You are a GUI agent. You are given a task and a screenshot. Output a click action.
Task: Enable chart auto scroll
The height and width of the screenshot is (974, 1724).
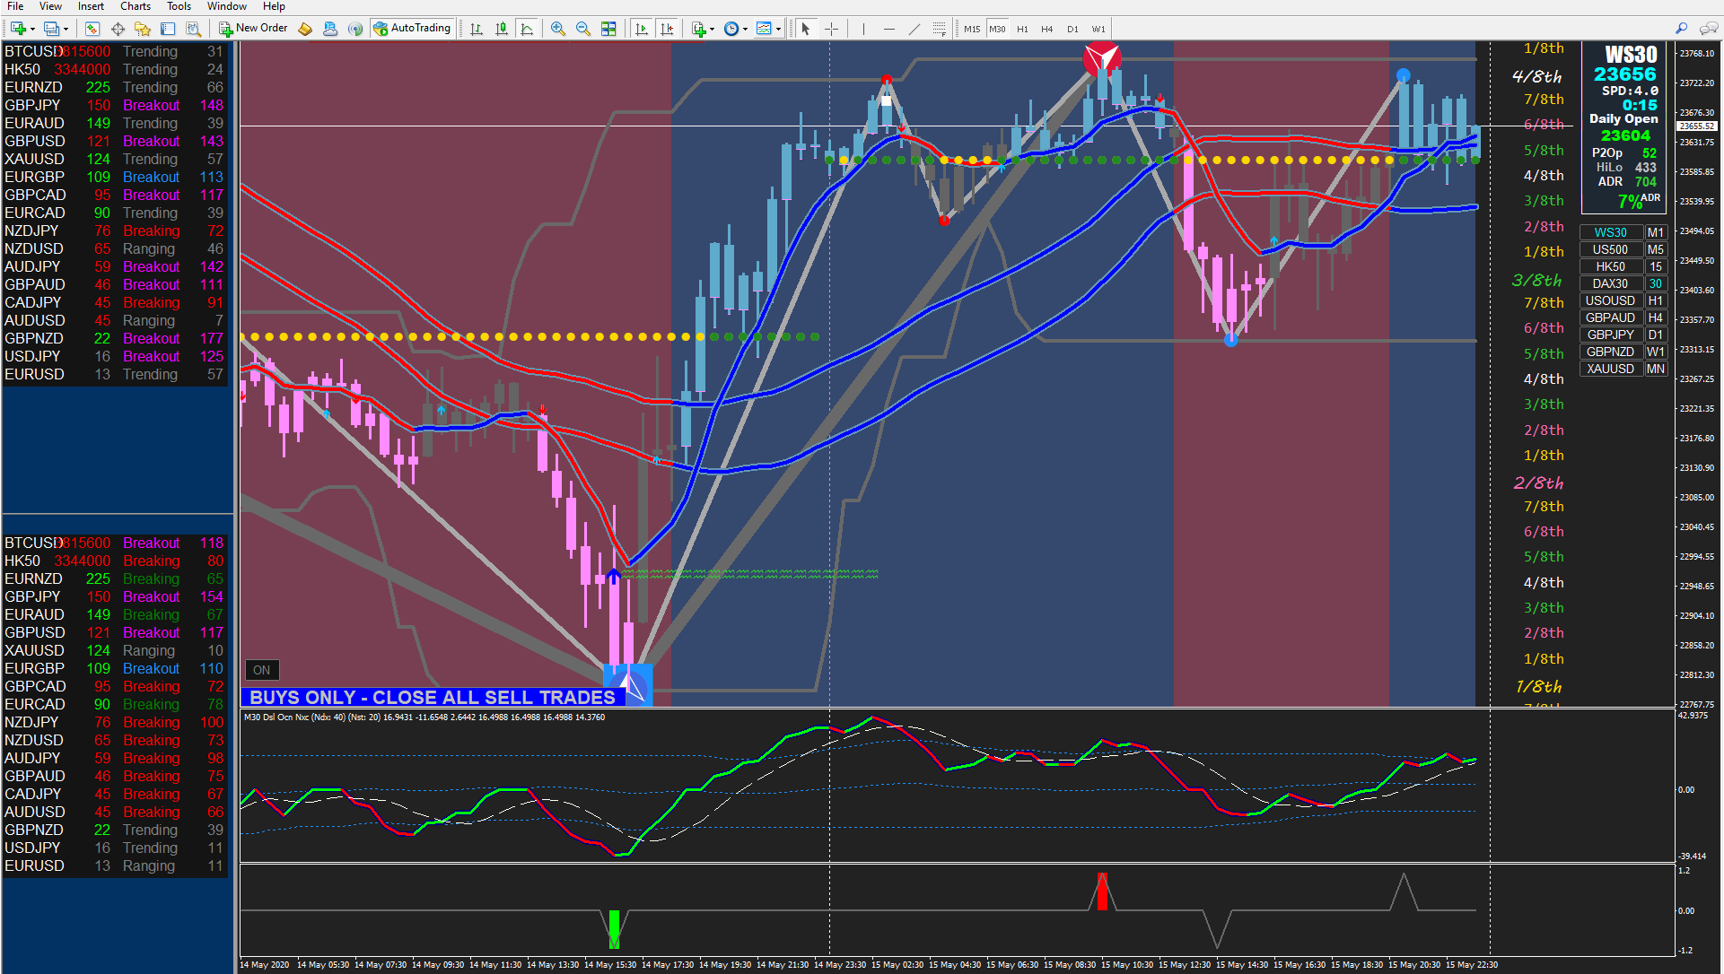pos(641,29)
